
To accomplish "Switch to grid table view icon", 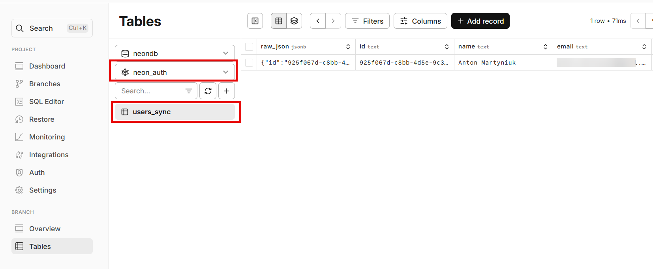I will pyautogui.click(x=279, y=21).
